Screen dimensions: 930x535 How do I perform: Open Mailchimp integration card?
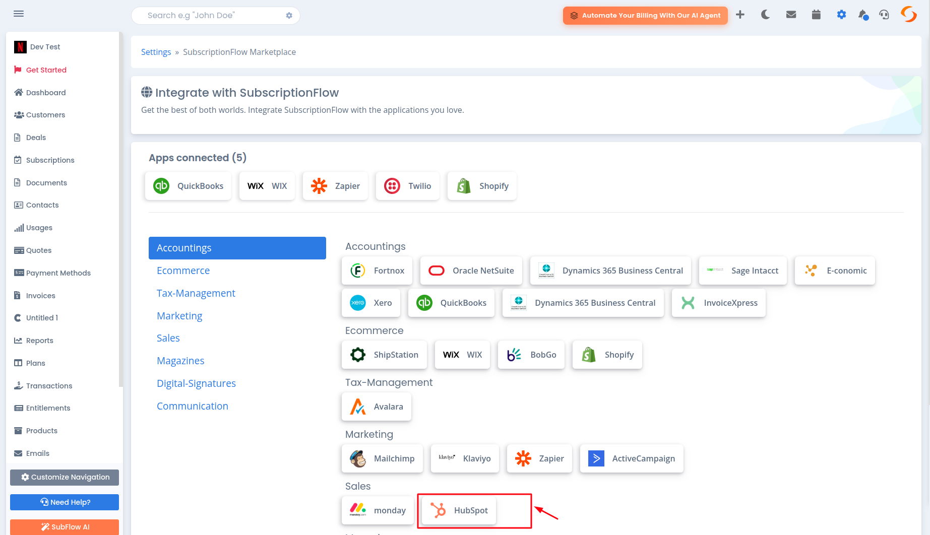pyautogui.click(x=382, y=458)
